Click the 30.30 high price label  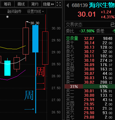(35, 23)
